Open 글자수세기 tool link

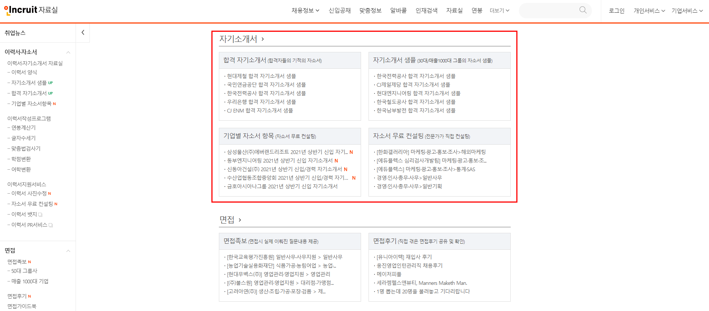point(23,138)
